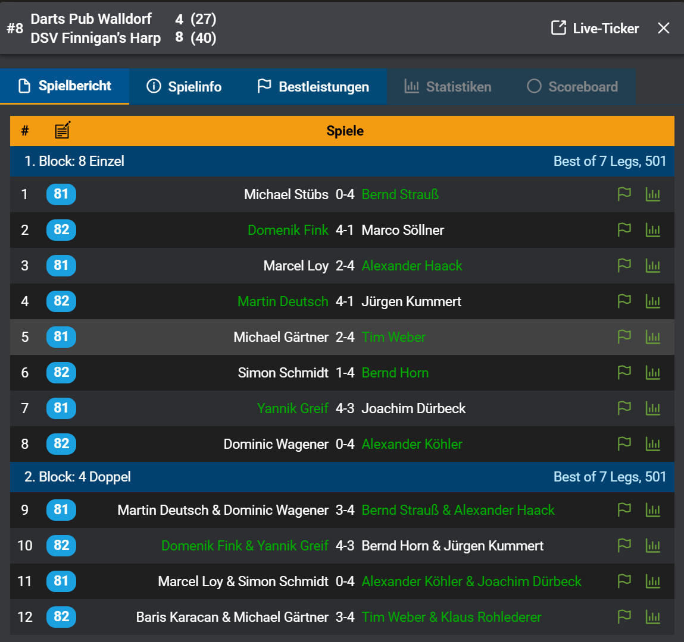
Task: Click the '1. Block: 8 Einzel' header
Action: tap(74, 161)
